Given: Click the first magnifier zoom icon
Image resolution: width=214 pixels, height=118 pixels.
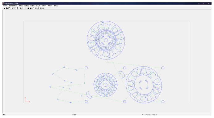Looking at the screenshot, I should pos(36,8).
